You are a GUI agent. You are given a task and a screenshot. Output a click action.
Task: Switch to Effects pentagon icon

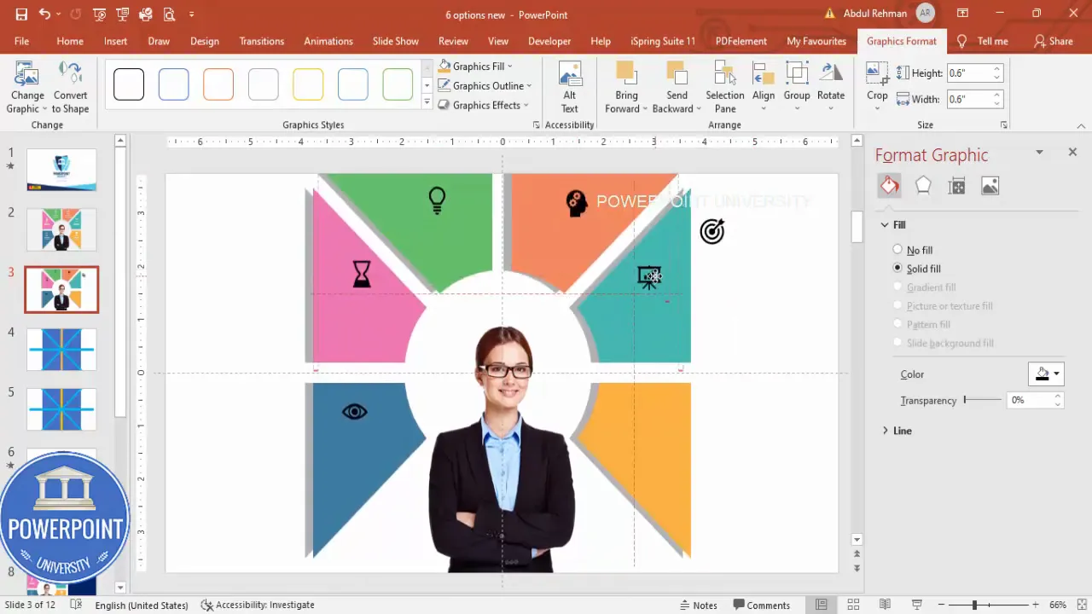point(923,185)
